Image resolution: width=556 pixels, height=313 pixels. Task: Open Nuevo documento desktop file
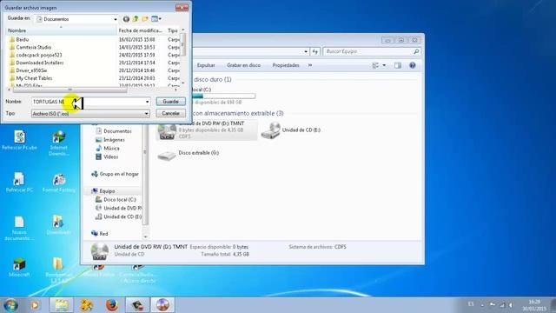click(x=19, y=228)
